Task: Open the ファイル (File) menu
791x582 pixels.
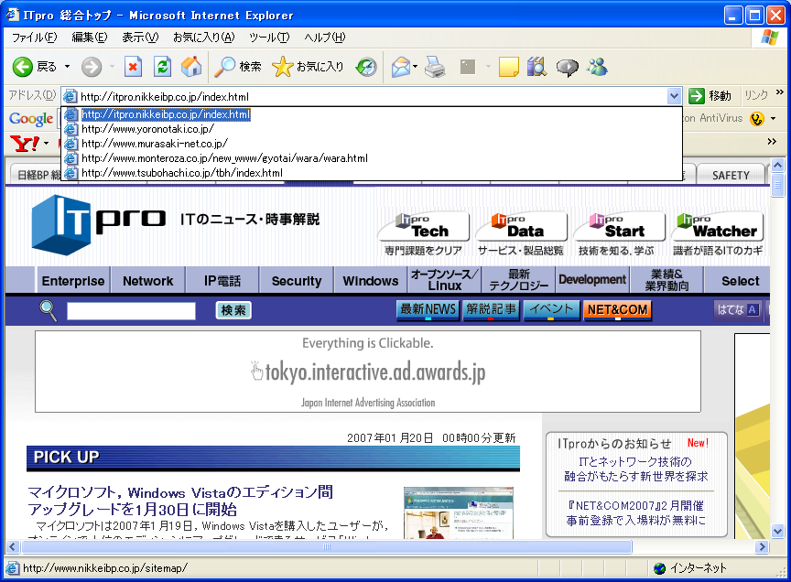Action: [x=34, y=38]
